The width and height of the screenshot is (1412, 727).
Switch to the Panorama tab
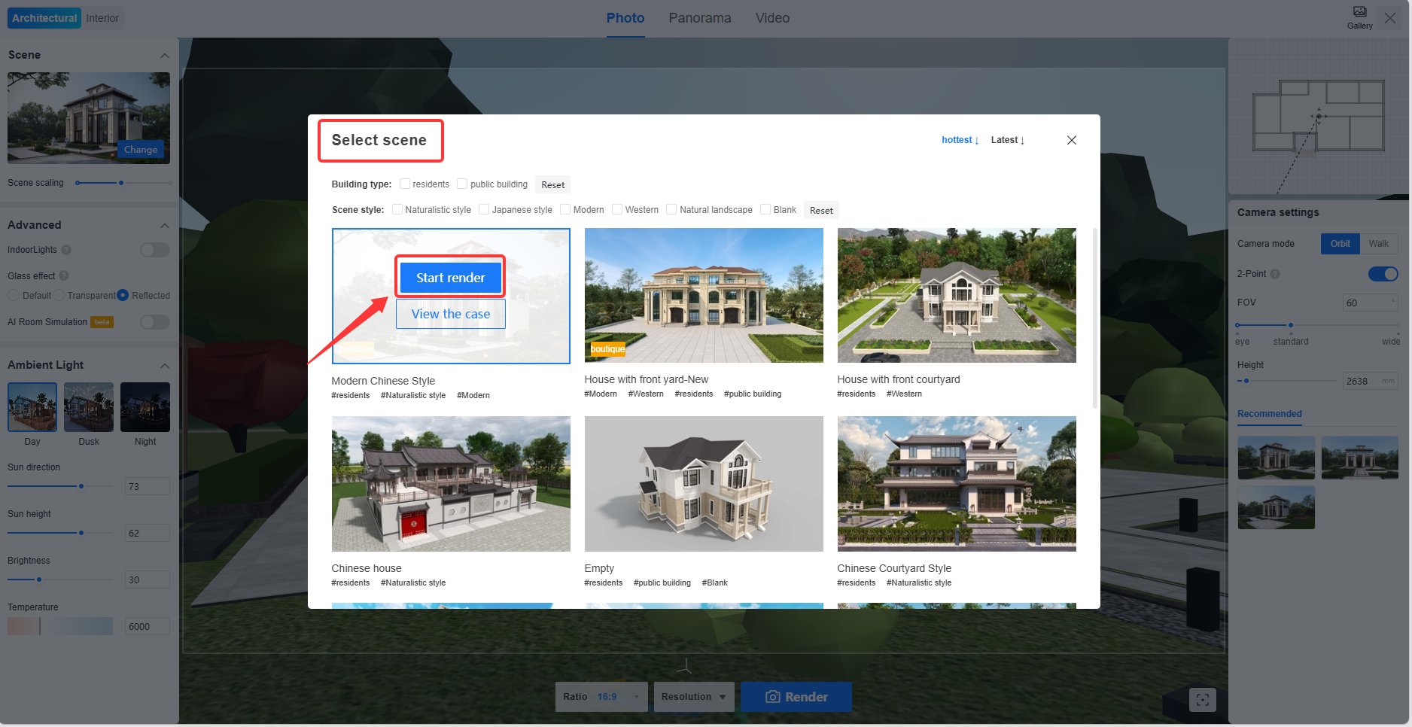[x=700, y=18]
